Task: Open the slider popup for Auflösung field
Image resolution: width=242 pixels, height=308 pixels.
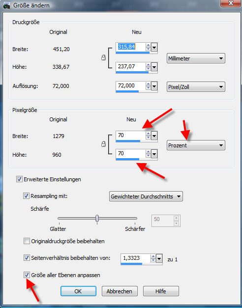Action: (x=154, y=86)
